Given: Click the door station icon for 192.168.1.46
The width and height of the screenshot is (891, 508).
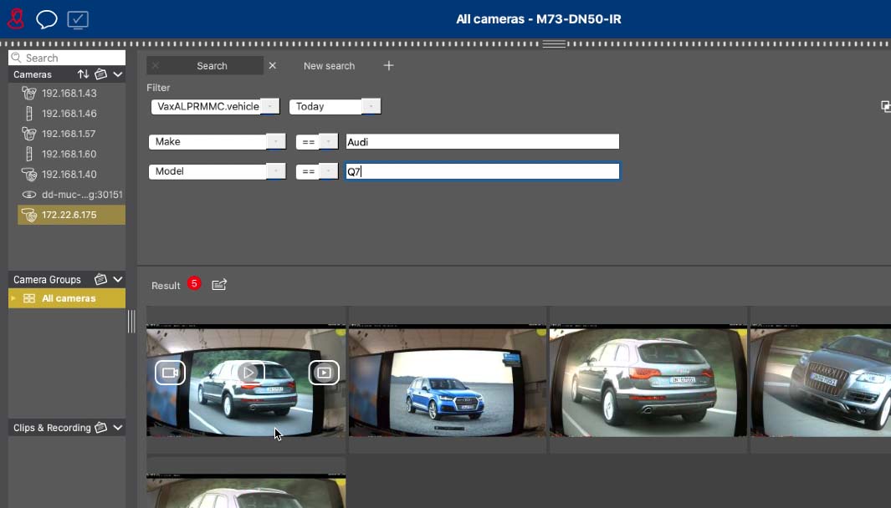Looking at the screenshot, I should coord(29,114).
